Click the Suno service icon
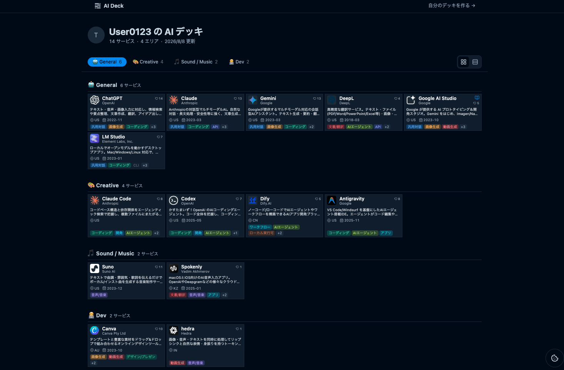Screen dimensions: 564x370 [95, 268]
